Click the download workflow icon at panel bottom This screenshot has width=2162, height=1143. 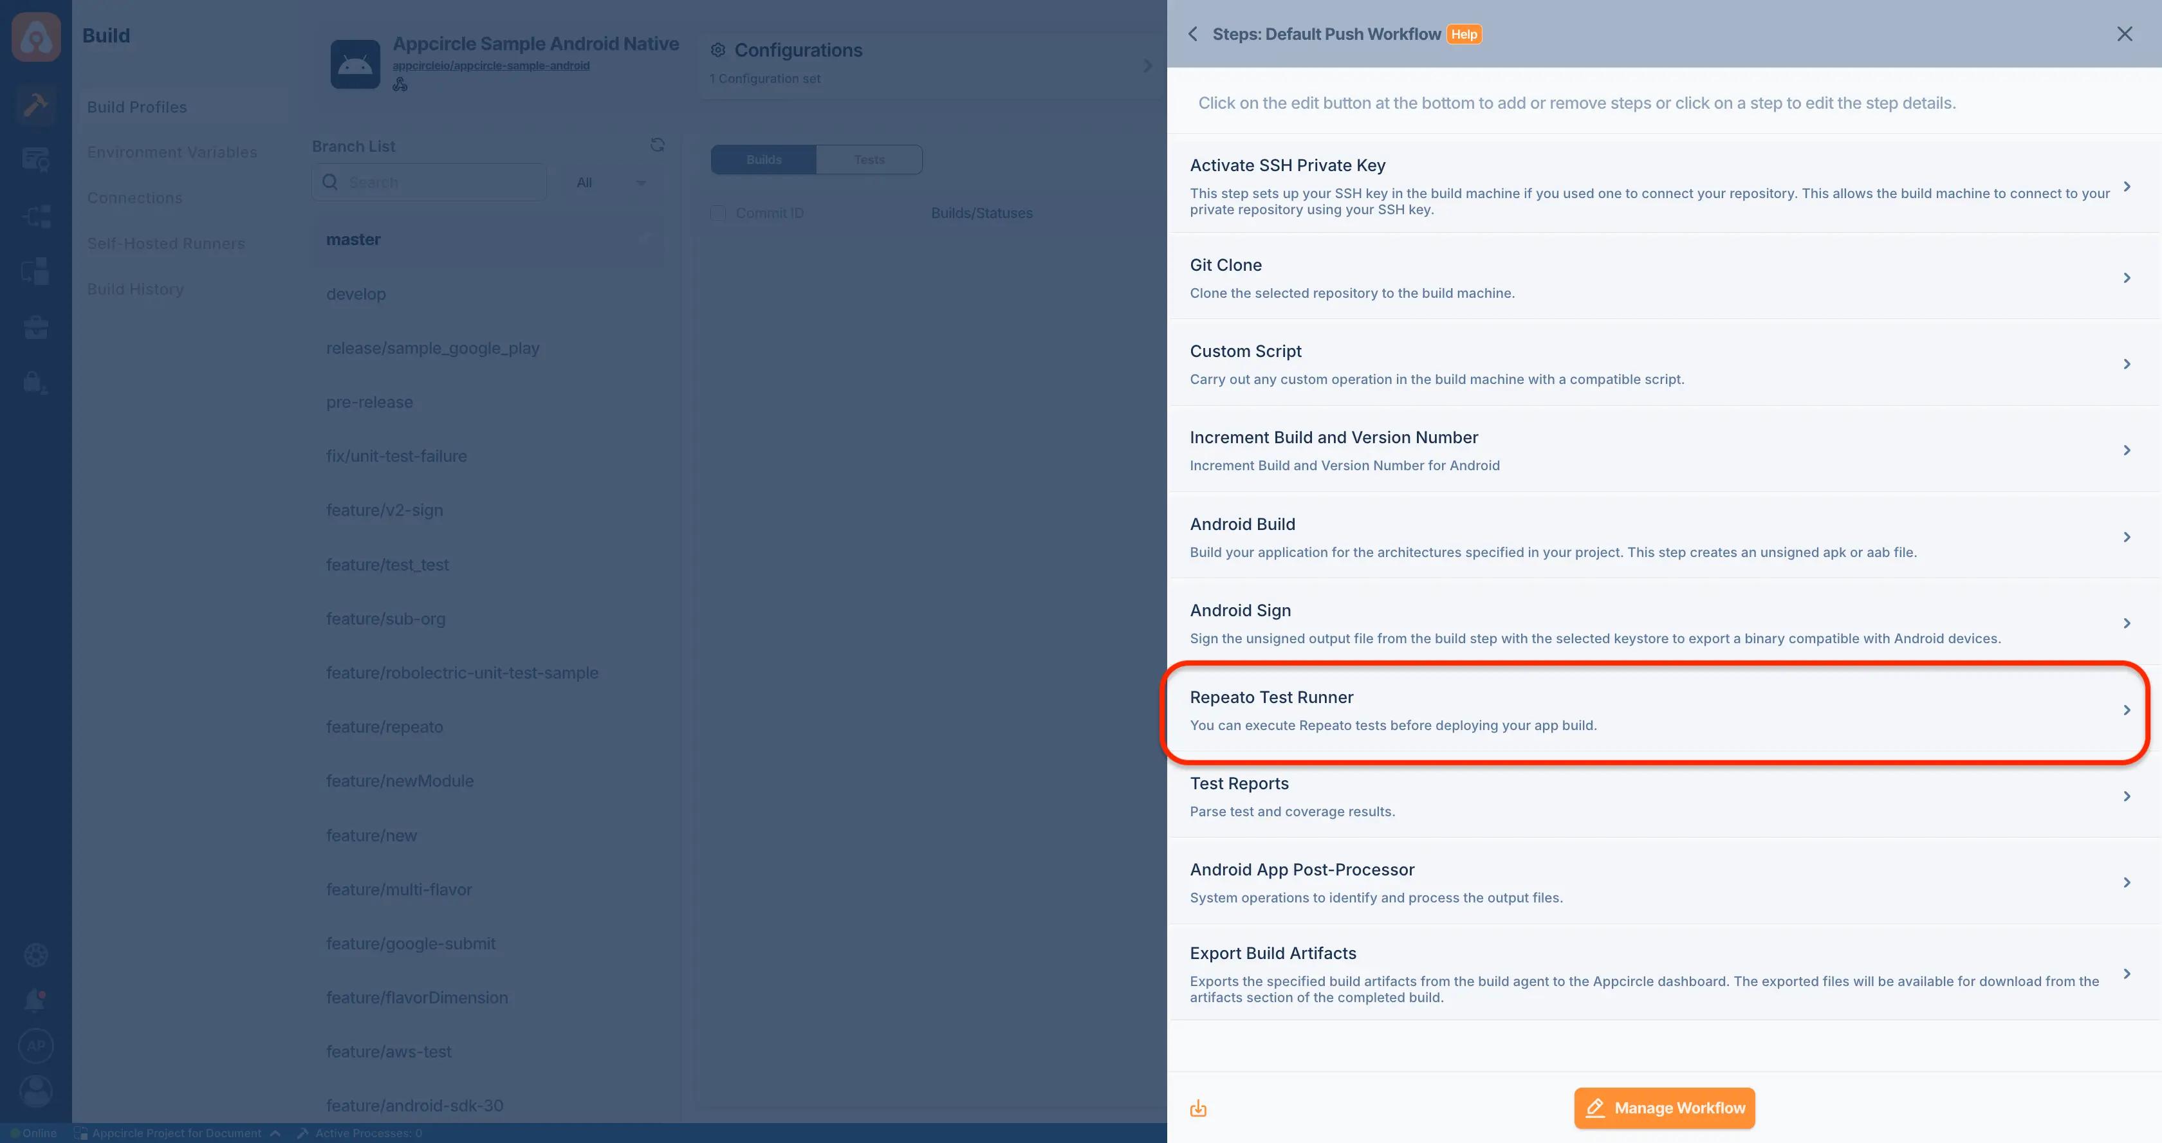(1199, 1109)
